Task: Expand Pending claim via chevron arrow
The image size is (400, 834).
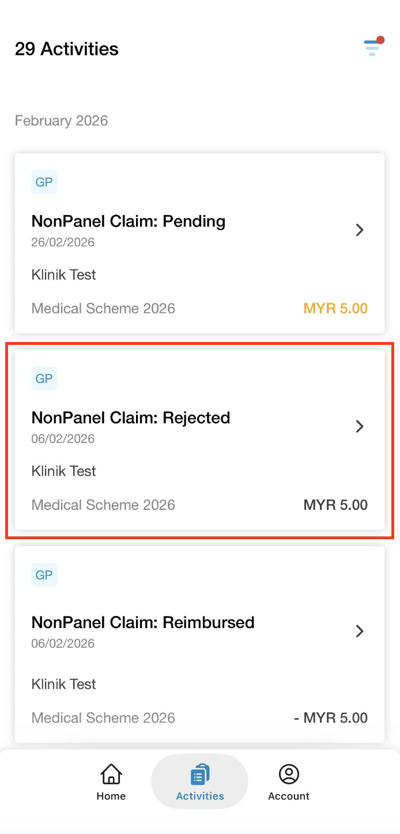Action: click(360, 230)
